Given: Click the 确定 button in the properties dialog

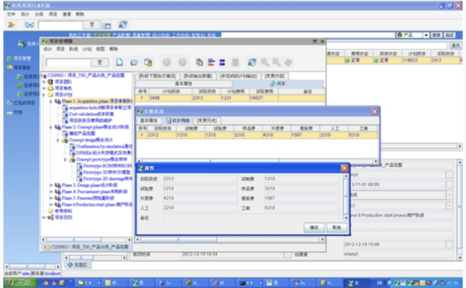Looking at the screenshot, I should 314,227.
